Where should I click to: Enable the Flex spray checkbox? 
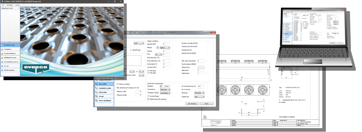(148, 70)
